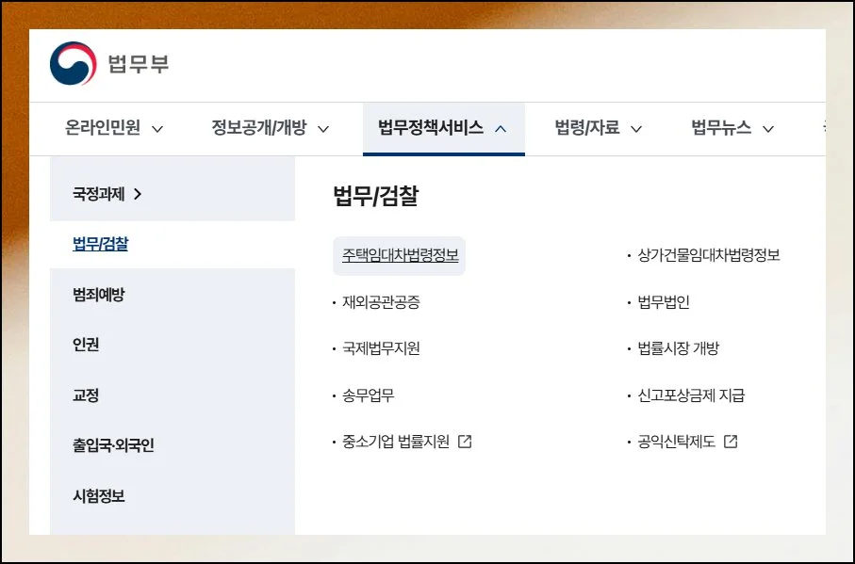Select 법무/검찰 in the sidebar
This screenshot has width=855, height=564.
point(100,245)
